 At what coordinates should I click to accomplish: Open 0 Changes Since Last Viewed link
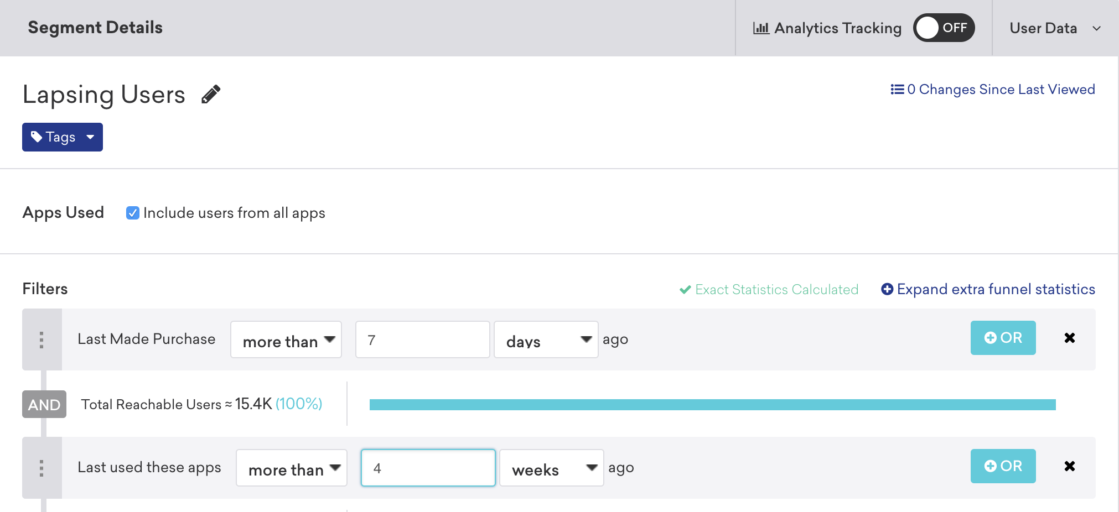(992, 90)
